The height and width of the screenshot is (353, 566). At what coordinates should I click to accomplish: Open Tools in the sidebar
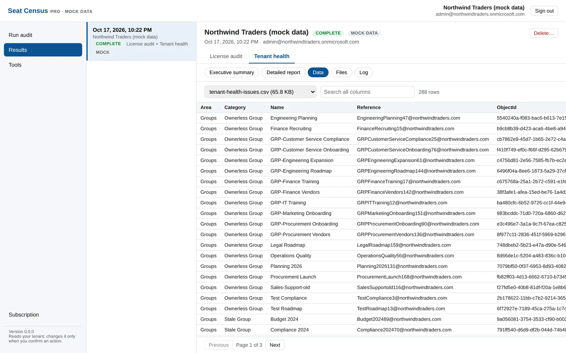(43, 65)
